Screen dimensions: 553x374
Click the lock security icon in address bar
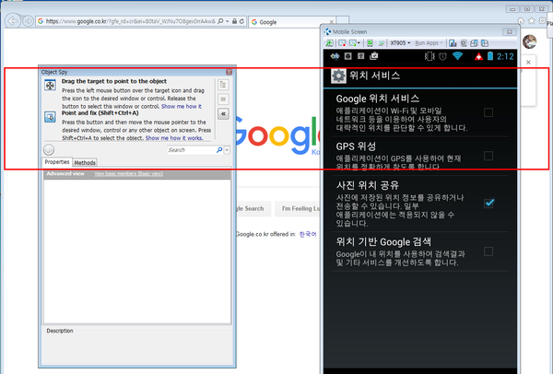click(234, 21)
